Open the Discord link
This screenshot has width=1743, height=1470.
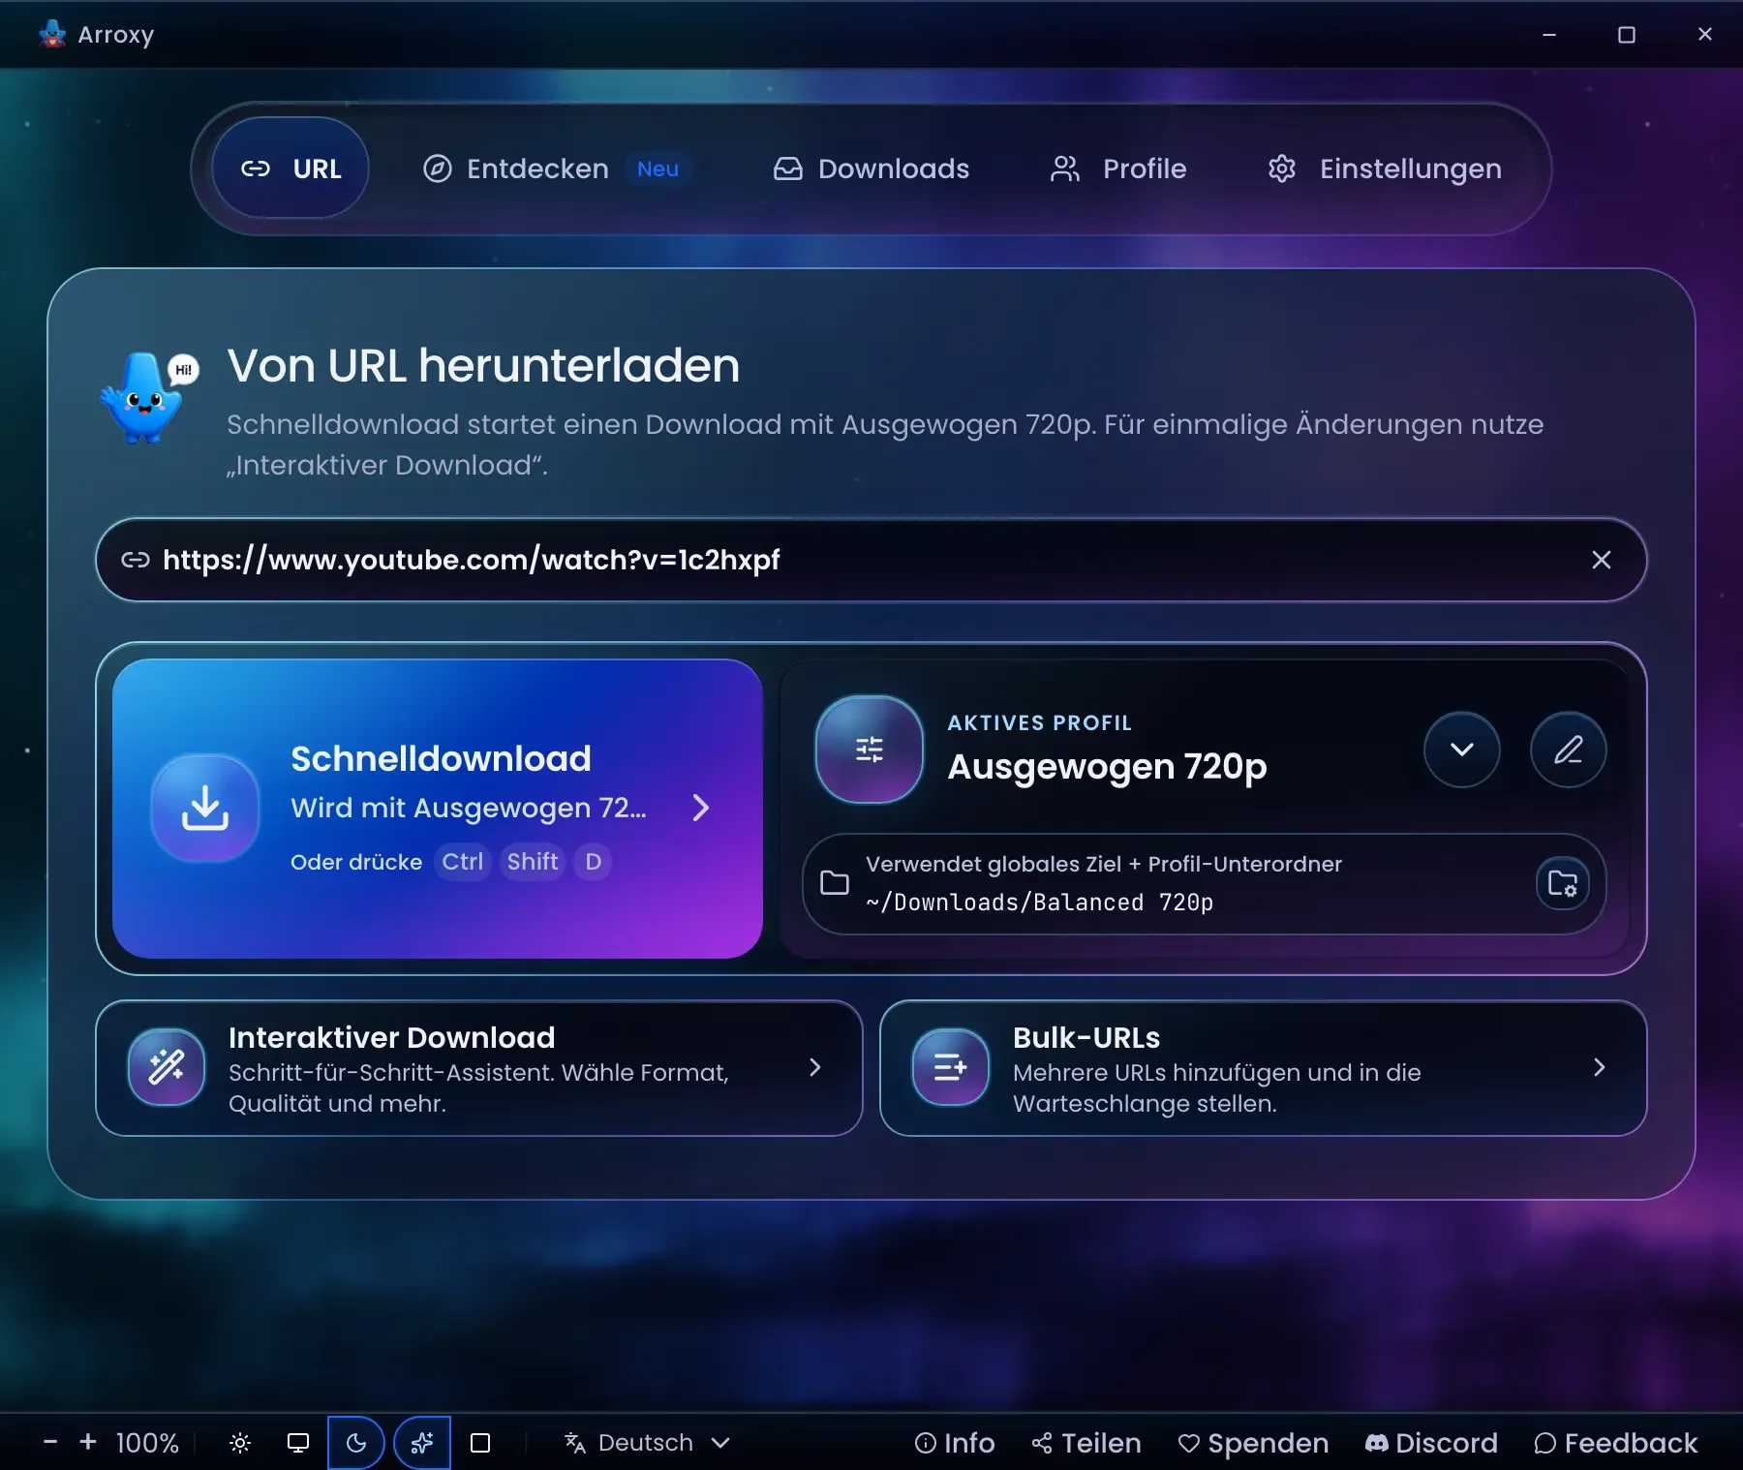(1431, 1443)
